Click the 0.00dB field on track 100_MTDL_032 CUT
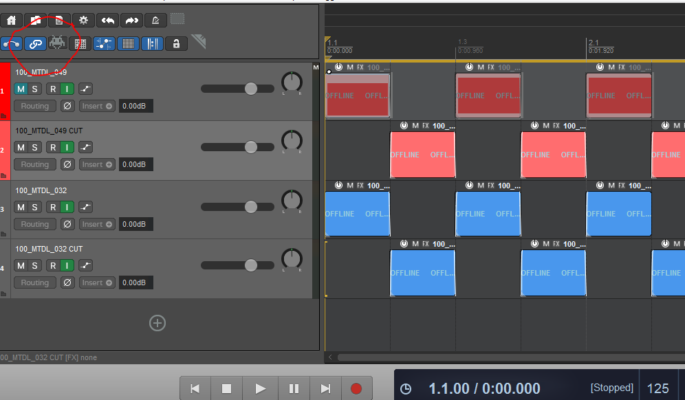Viewport: 685px width, 400px height. click(x=136, y=283)
